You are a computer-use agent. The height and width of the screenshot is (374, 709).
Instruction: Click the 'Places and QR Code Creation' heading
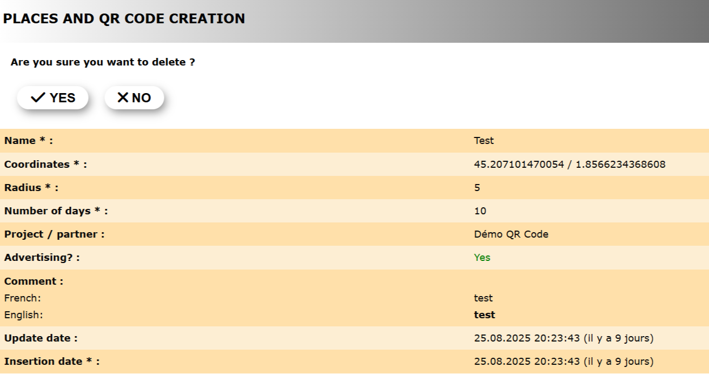click(124, 18)
